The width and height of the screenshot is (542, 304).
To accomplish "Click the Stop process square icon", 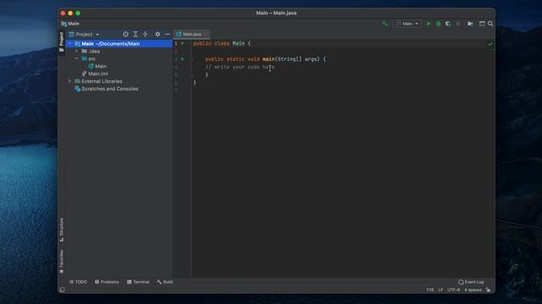I will pyautogui.click(x=458, y=24).
